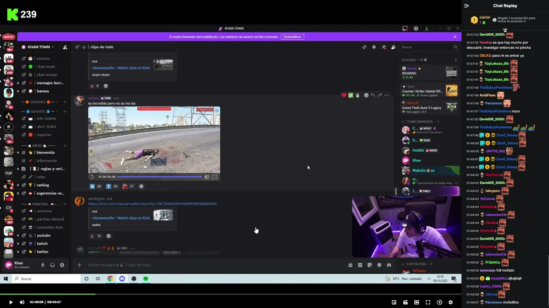
Task: Open the Counter-Strike activity card
Action: tap(430, 91)
